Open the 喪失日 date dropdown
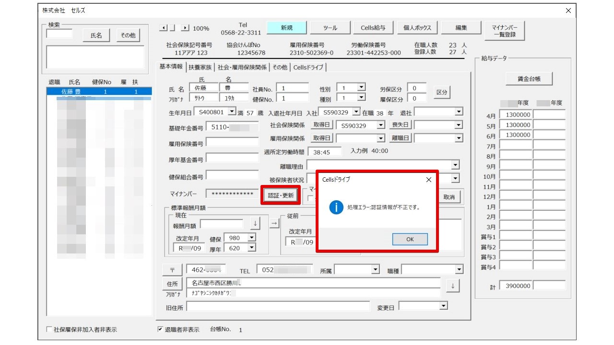This screenshot has width=614, height=345. click(x=459, y=125)
